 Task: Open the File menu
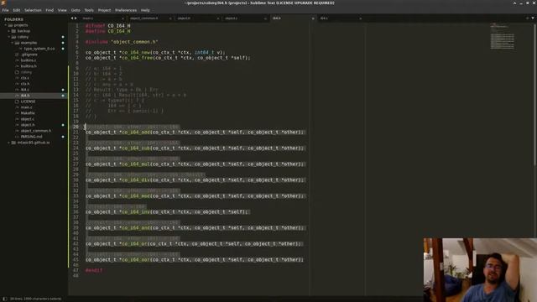(x=5, y=10)
